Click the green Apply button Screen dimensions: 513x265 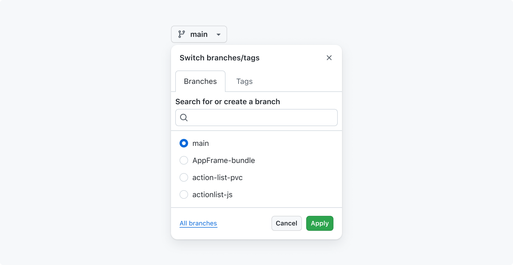coord(320,223)
